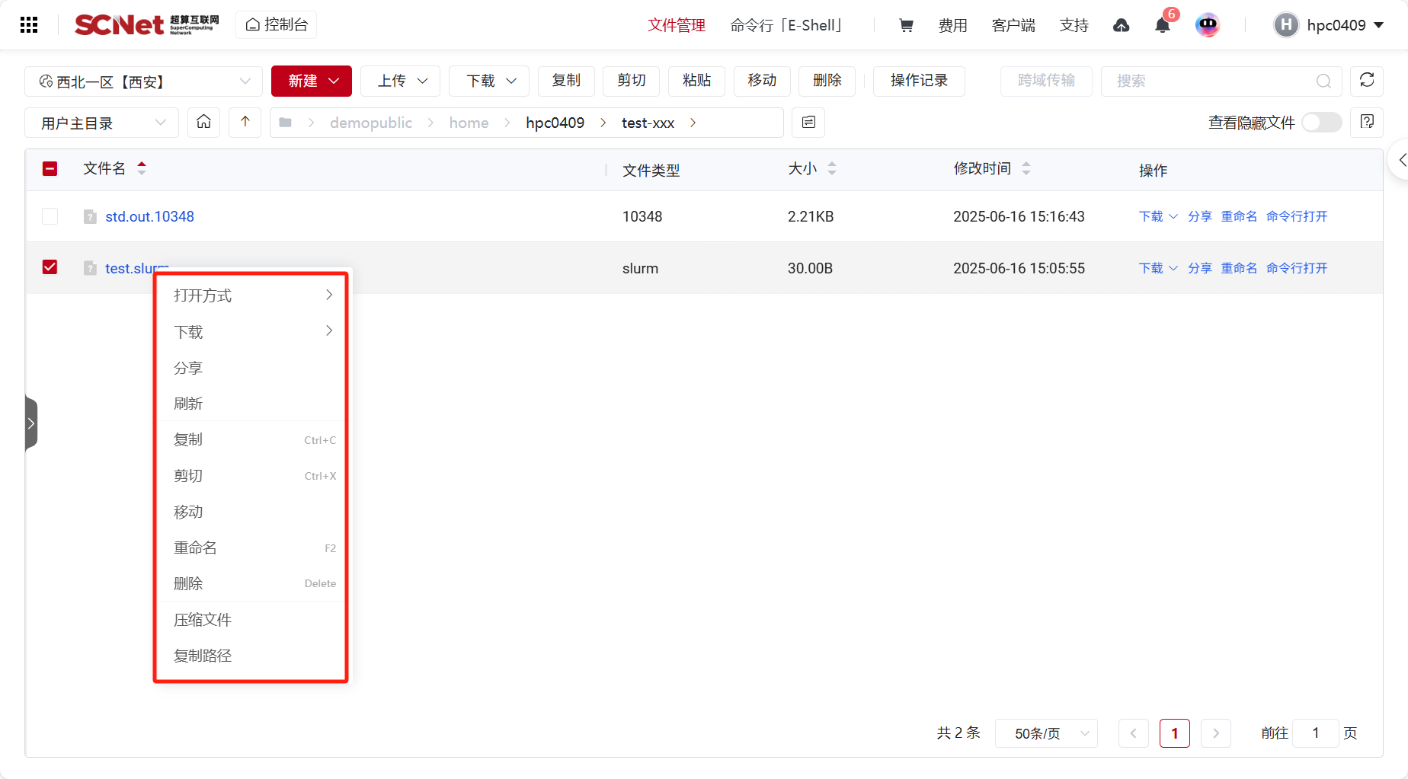Screen dimensions: 1408x779
Task: Expand the 用户主目录 directory dropdown
Action: (x=102, y=123)
